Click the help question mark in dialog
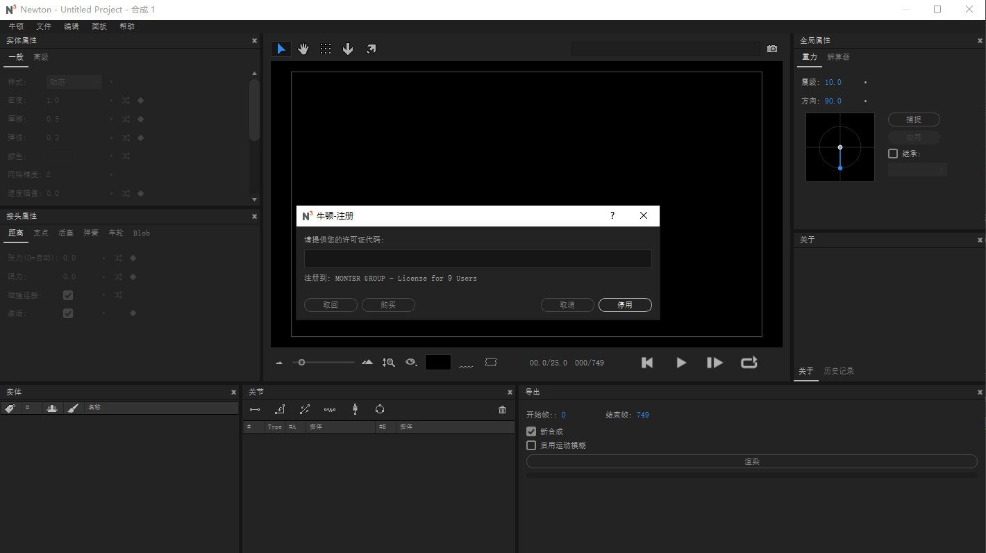 pos(612,216)
